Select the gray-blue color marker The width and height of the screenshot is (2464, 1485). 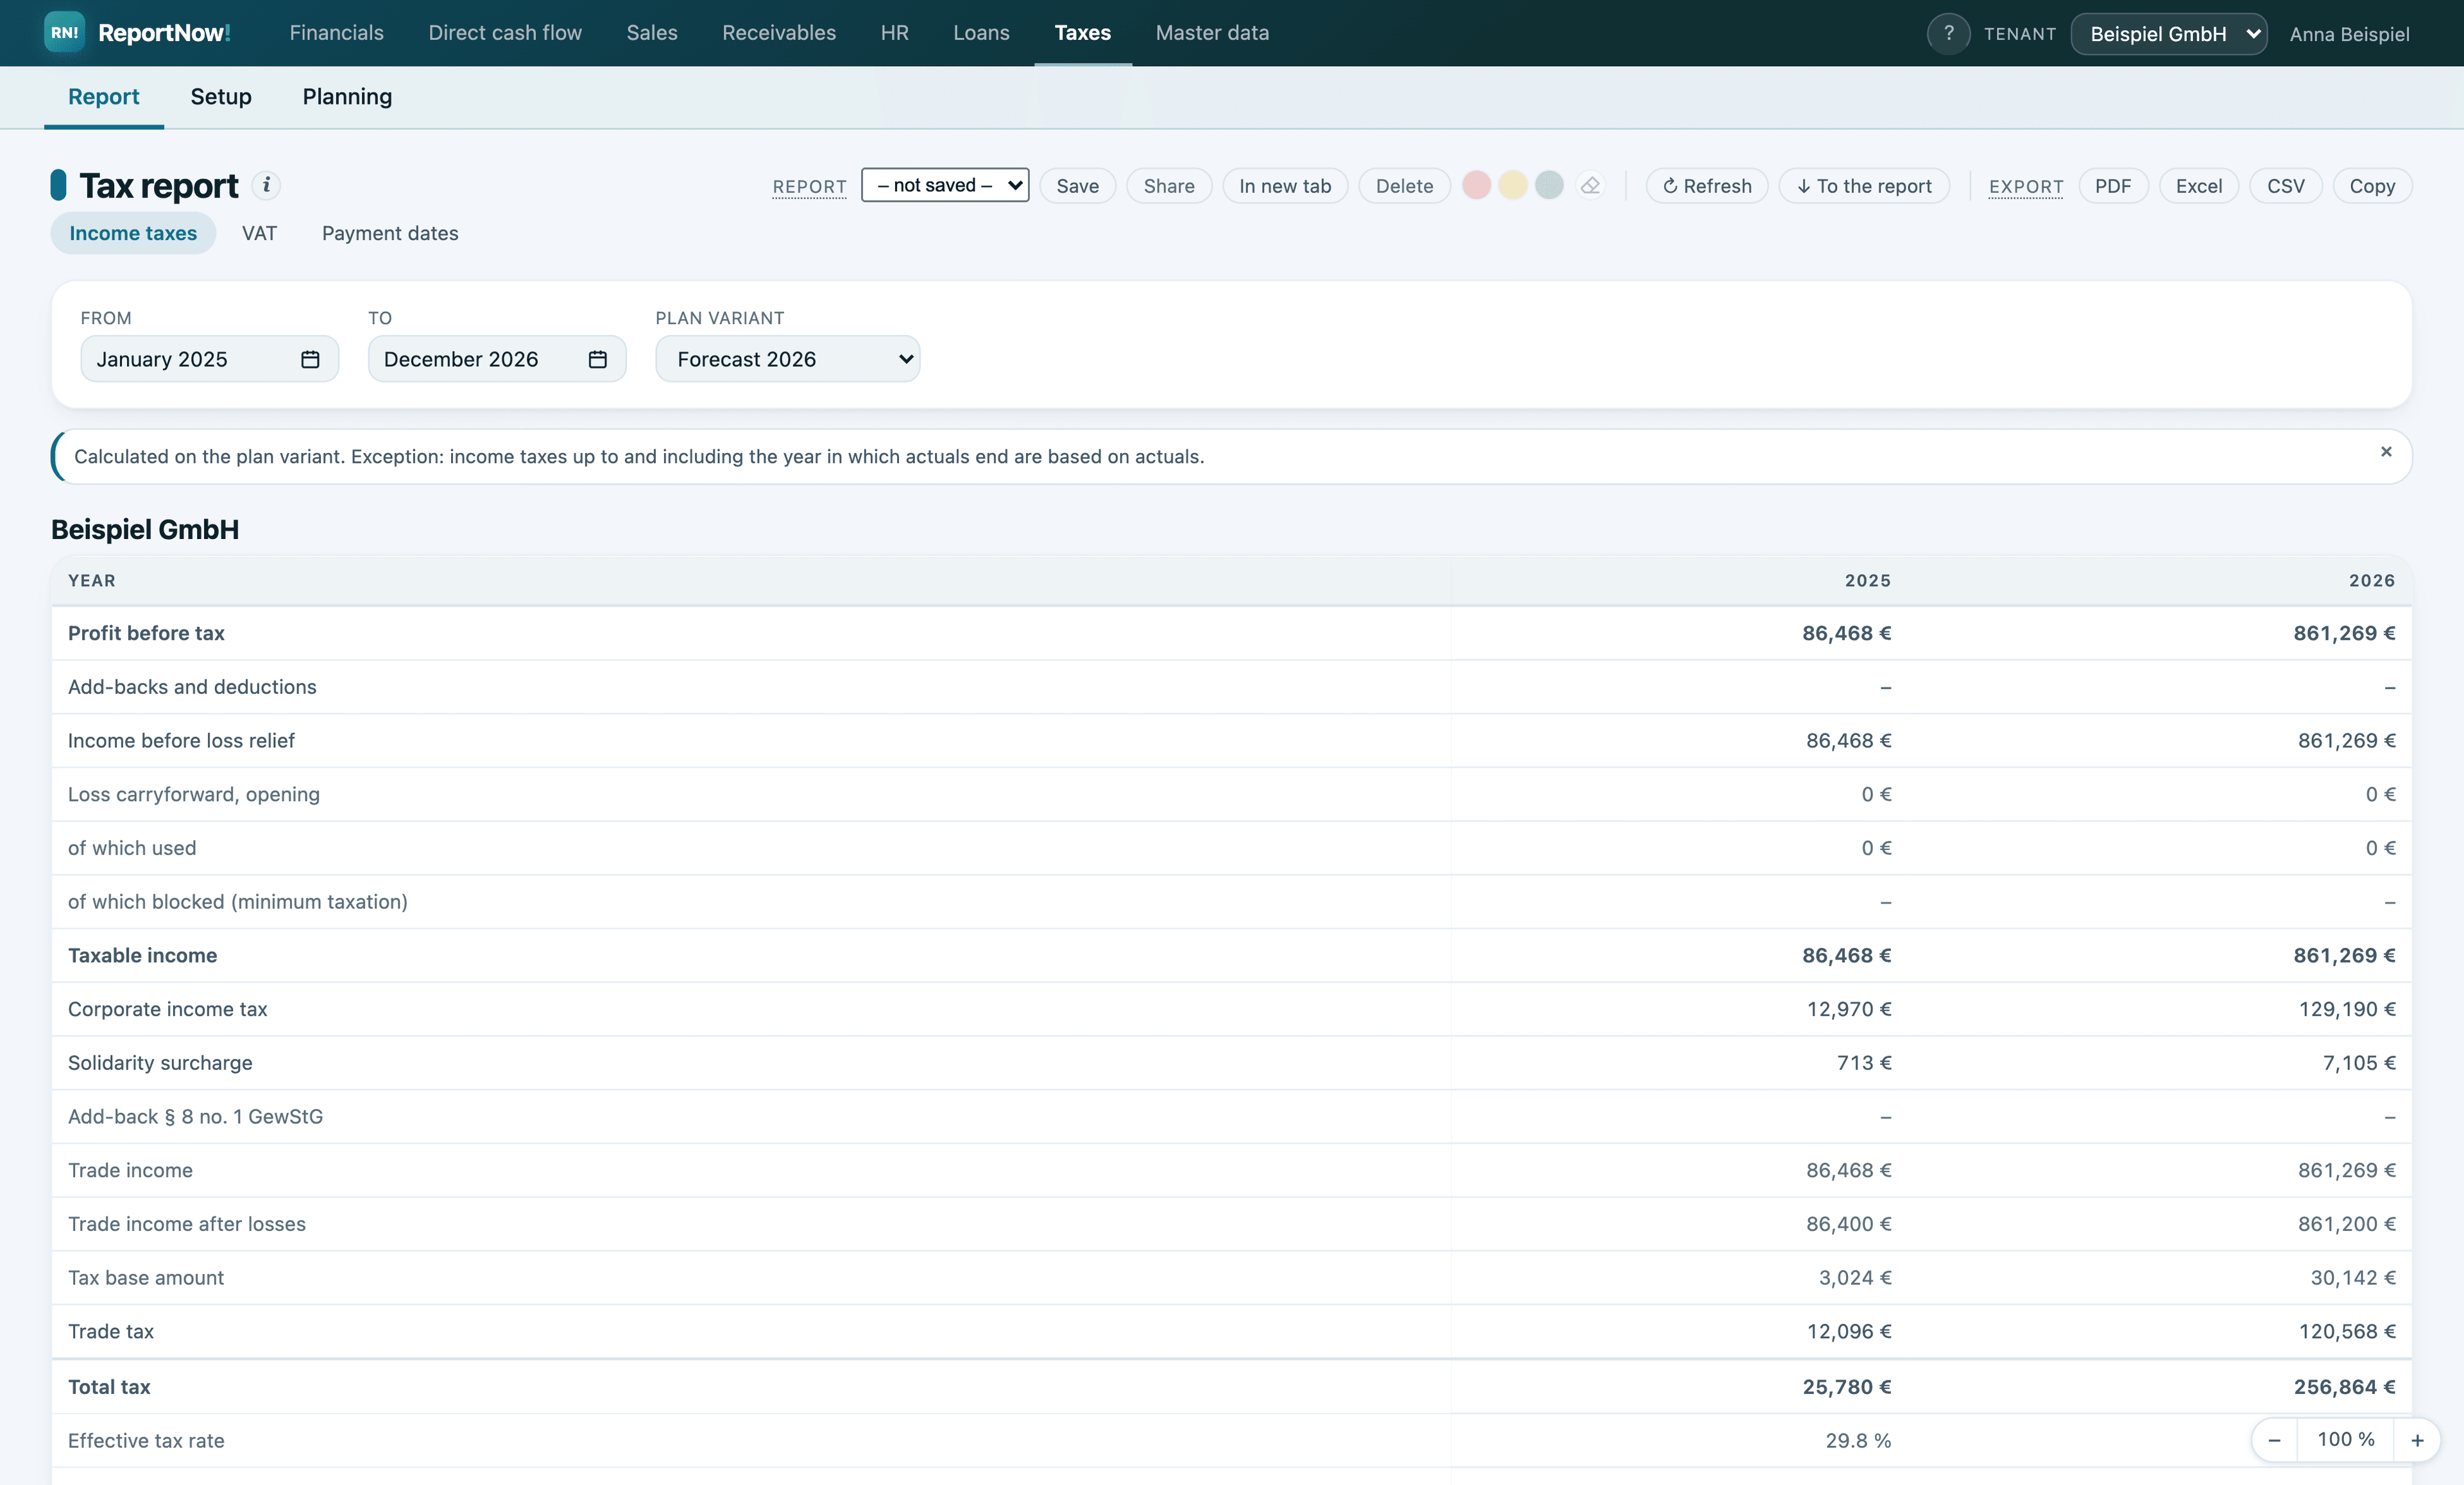coord(1549,186)
